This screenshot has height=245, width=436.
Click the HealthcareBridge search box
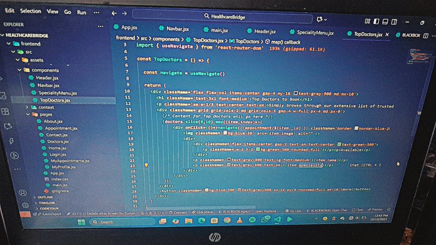222,16
